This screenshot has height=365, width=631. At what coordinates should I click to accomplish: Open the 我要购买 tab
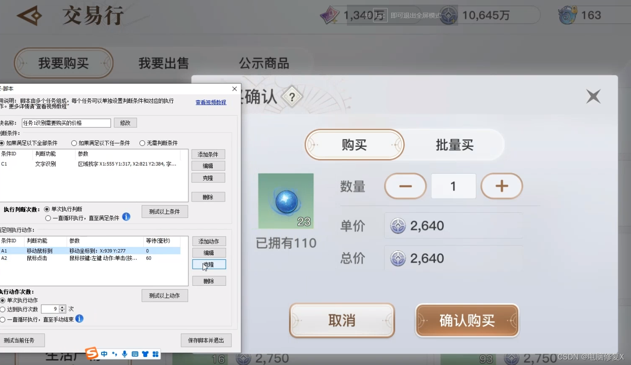point(64,63)
